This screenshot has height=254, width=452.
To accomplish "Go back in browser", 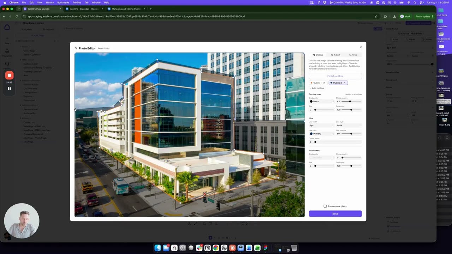I will [x=4, y=16].
